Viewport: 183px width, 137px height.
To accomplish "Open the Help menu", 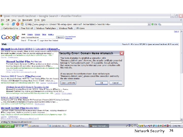I will [43, 20].
